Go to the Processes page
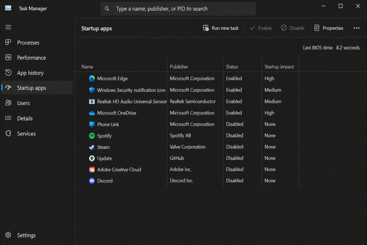Viewport: 367px width, 245px height. point(37,42)
